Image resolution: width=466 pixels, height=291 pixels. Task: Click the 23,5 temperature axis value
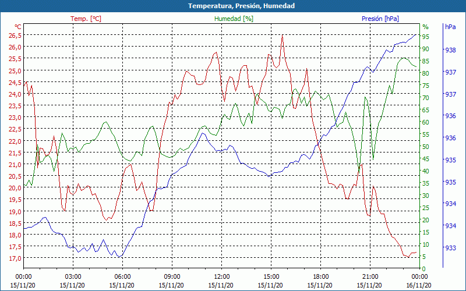coord(15,106)
